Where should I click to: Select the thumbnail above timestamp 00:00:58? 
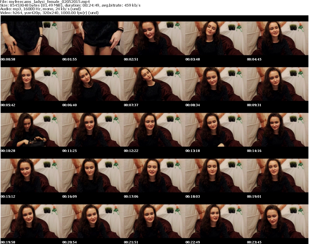[x=31, y=38]
